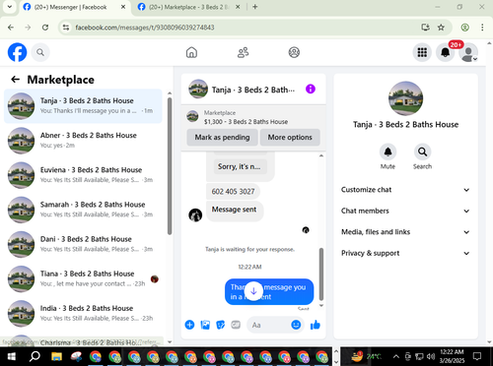Click the phone number 602 405 3027 message

[233, 191]
